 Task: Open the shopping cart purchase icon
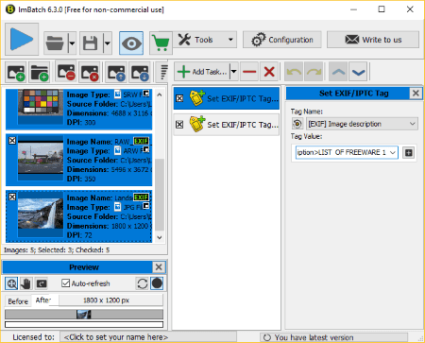[x=161, y=43]
